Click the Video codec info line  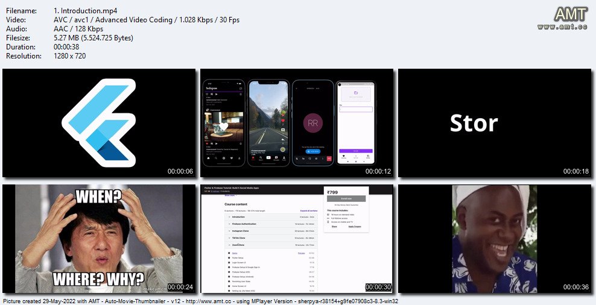[x=147, y=20]
